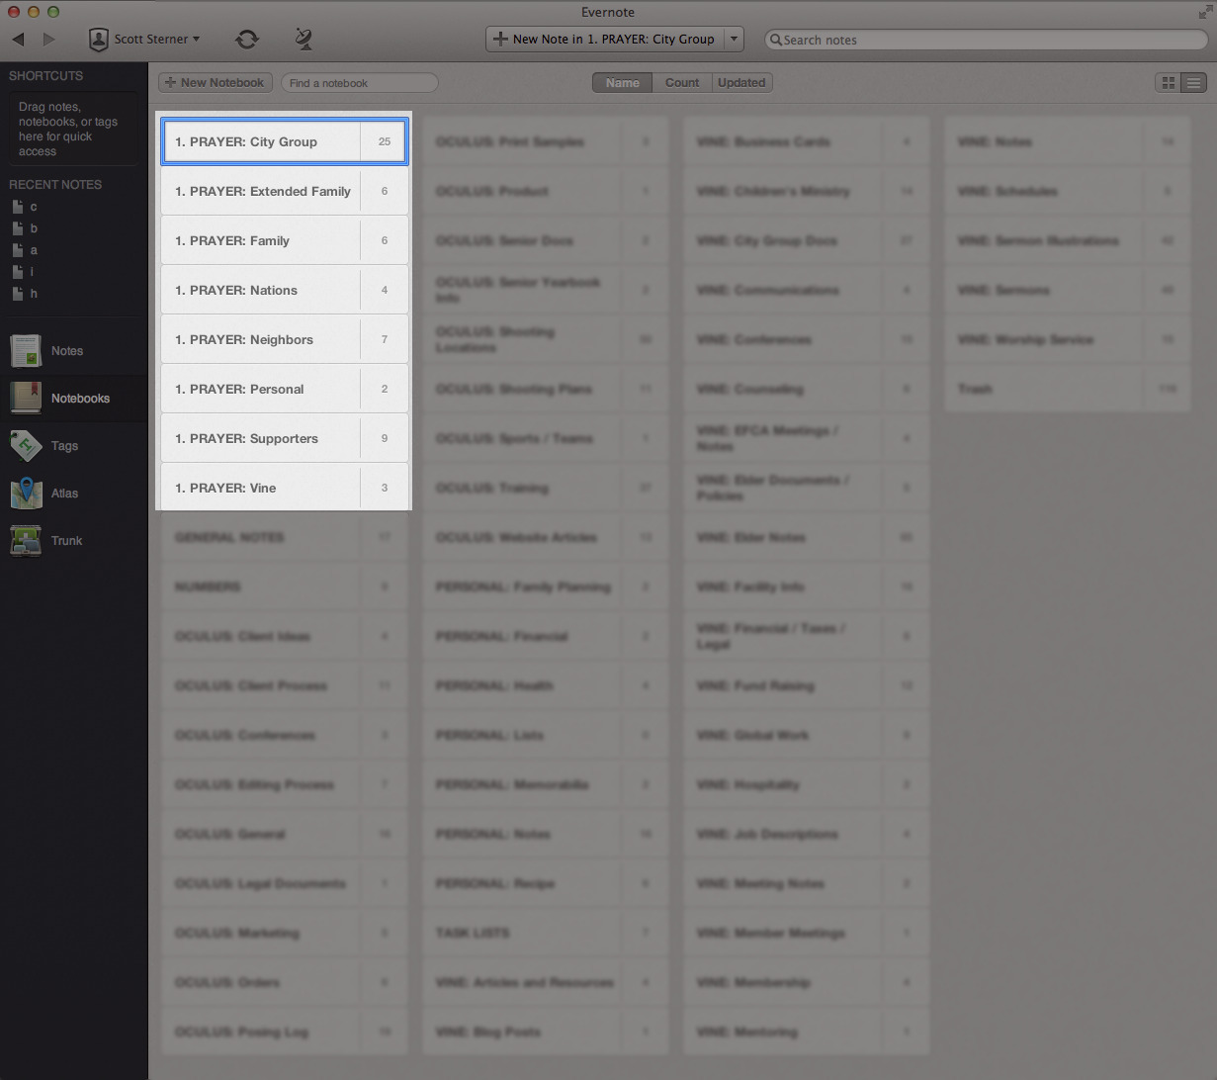This screenshot has width=1217, height=1080.
Task: Sort notebooks by Updated
Action: tap(741, 83)
